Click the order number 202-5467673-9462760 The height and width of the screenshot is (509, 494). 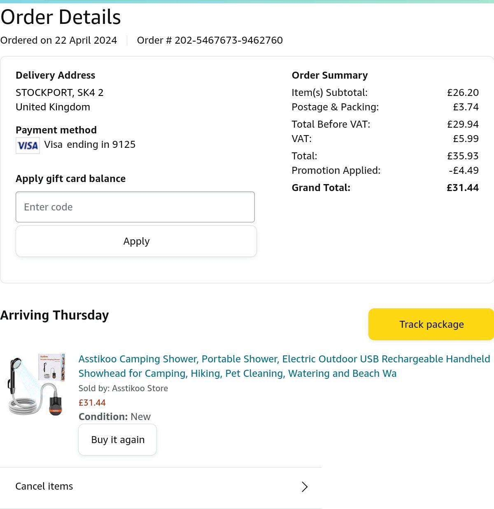click(x=228, y=40)
